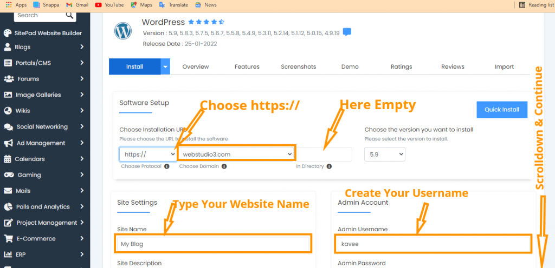Open the https:// protocol dropdown
The height and width of the screenshot is (268, 555).
point(148,154)
